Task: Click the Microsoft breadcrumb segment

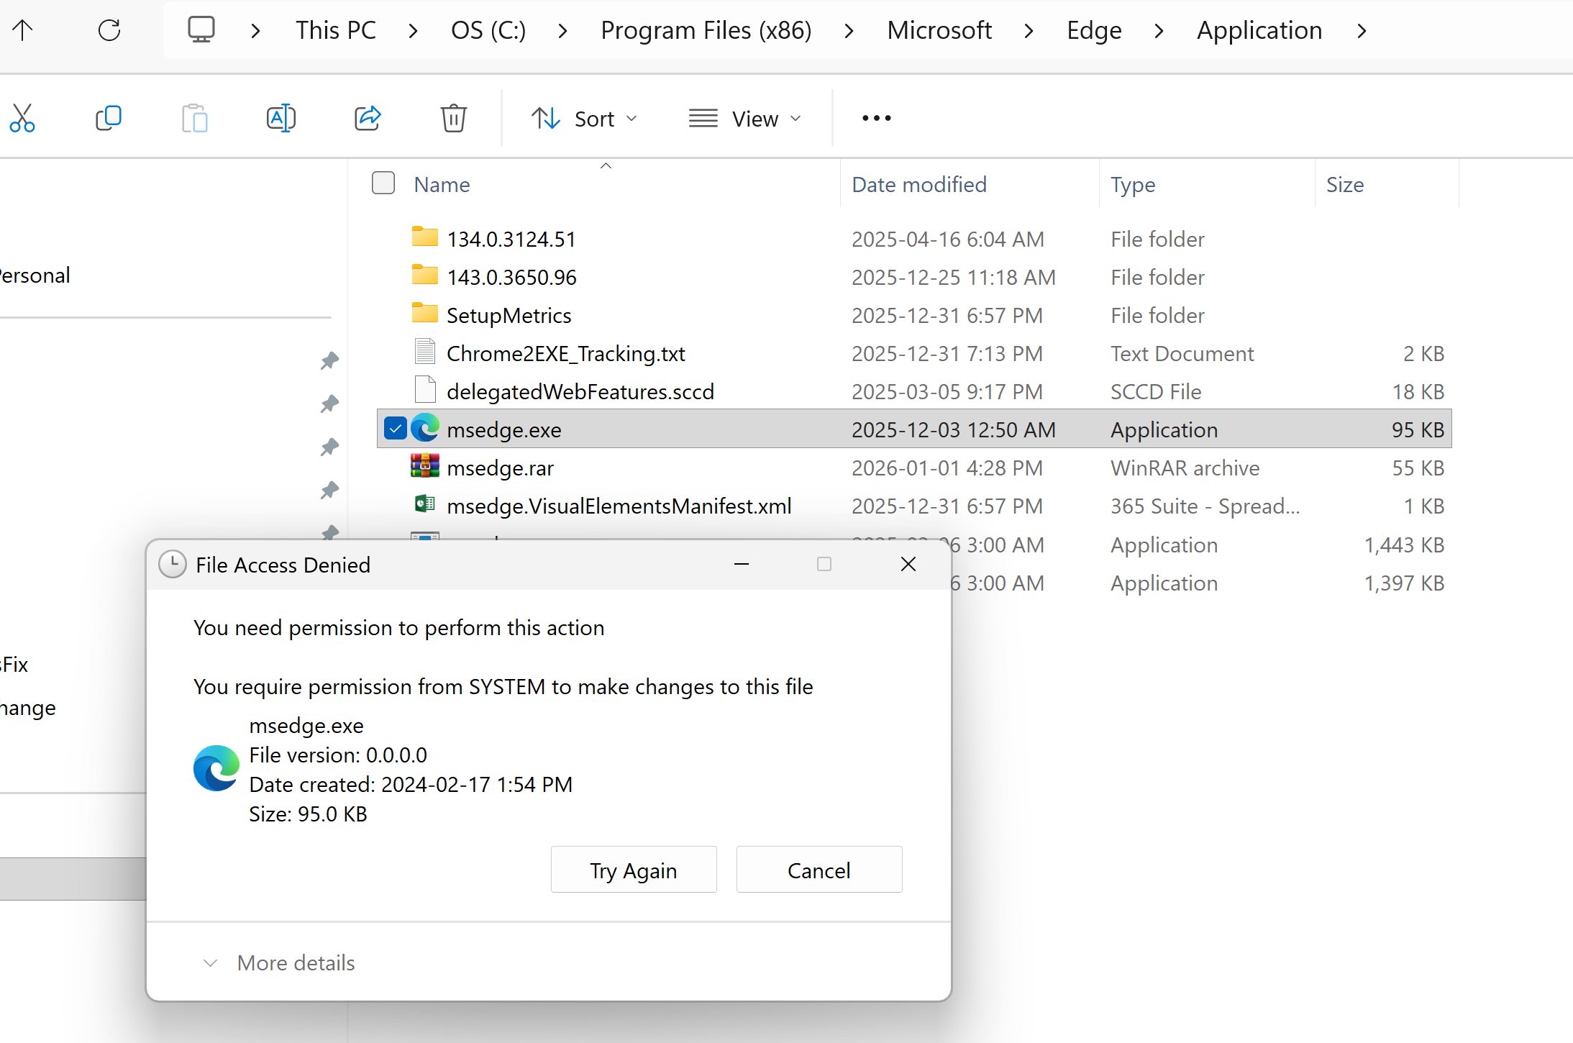Action: 939,31
